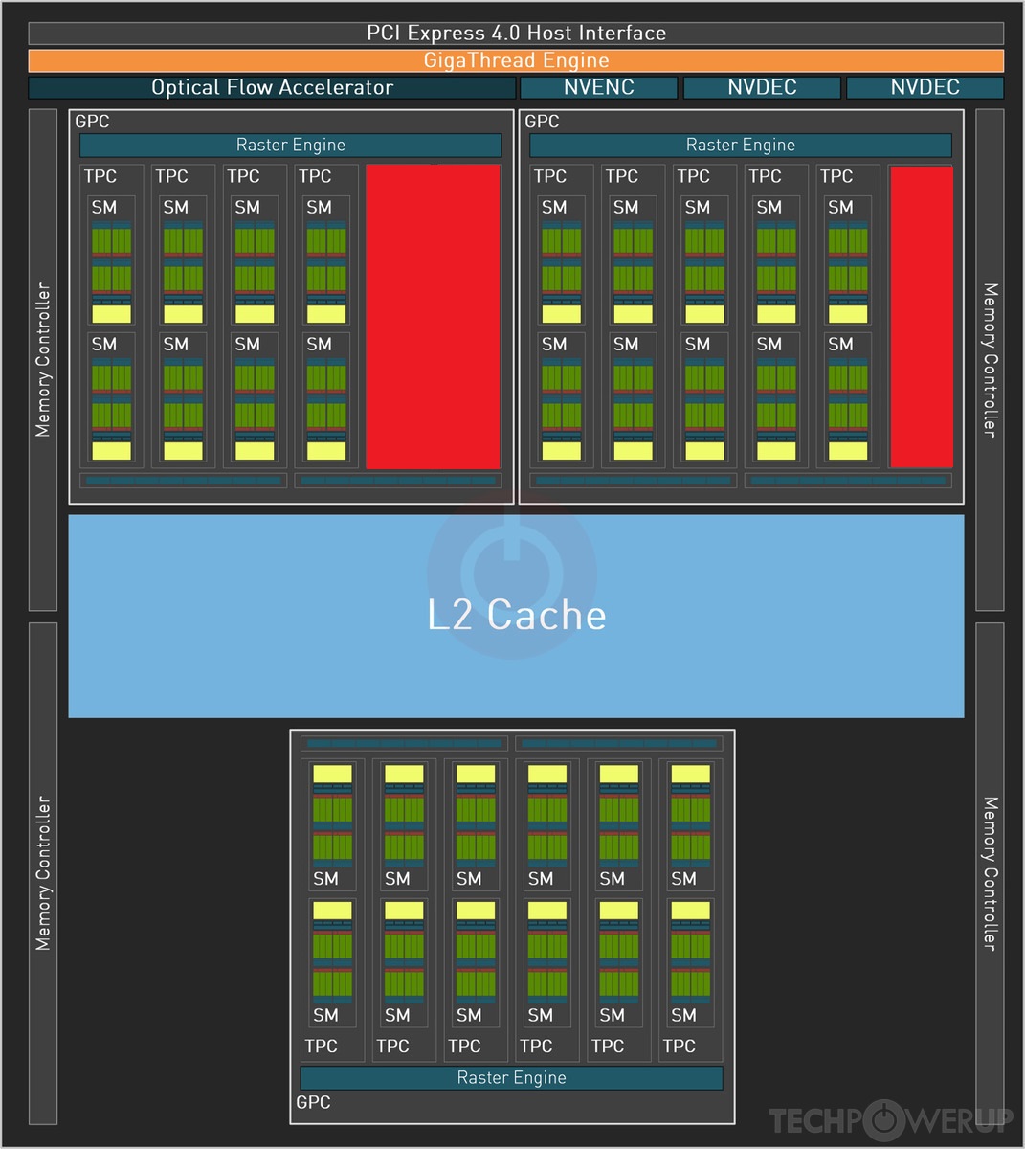This screenshot has height=1149, width=1025.
Task: Select the orange GigaThread Engine bar
Action: pyautogui.click(x=516, y=60)
